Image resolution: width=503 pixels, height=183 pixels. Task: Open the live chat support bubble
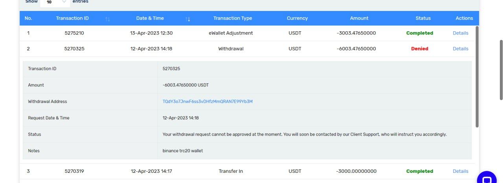486,179
